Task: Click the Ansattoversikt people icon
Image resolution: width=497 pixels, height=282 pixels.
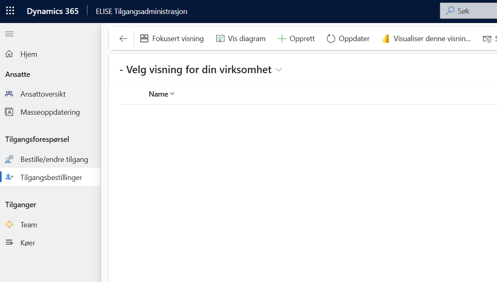Action: point(9,94)
